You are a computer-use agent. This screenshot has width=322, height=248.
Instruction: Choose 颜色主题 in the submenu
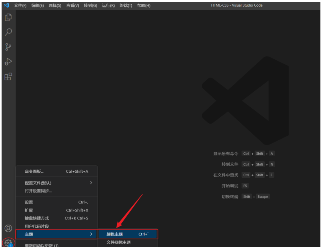(x=128, y=234)
